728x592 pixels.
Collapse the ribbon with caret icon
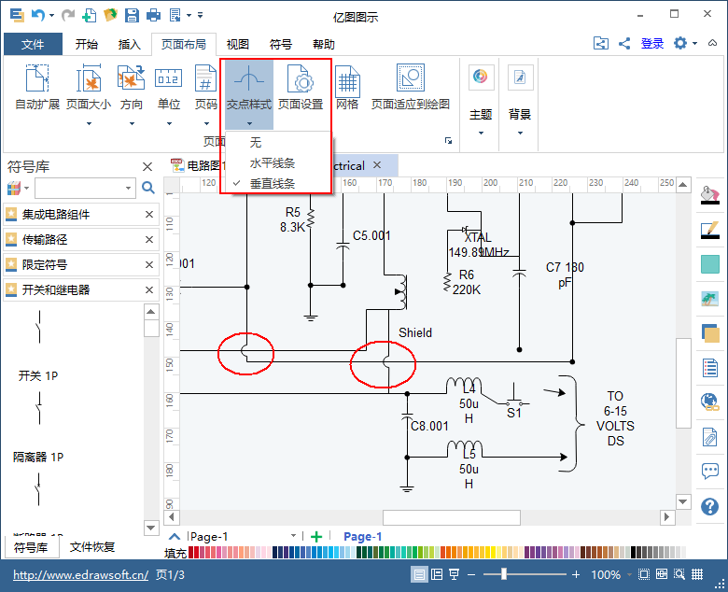coord(712,43)
